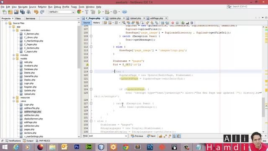Click the Shift Line Right icon
Image resolution: width=268 pixels, height=151 pixels.
tap(167, 23)
